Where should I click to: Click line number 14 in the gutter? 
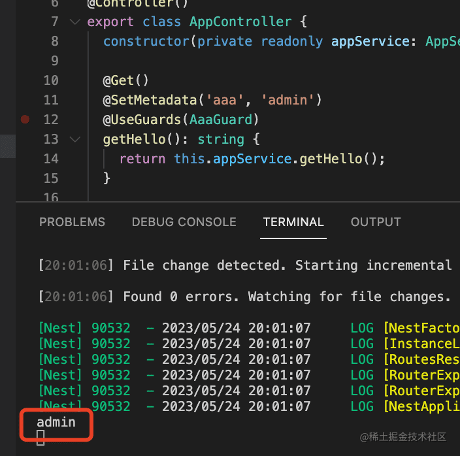point(50,159)
